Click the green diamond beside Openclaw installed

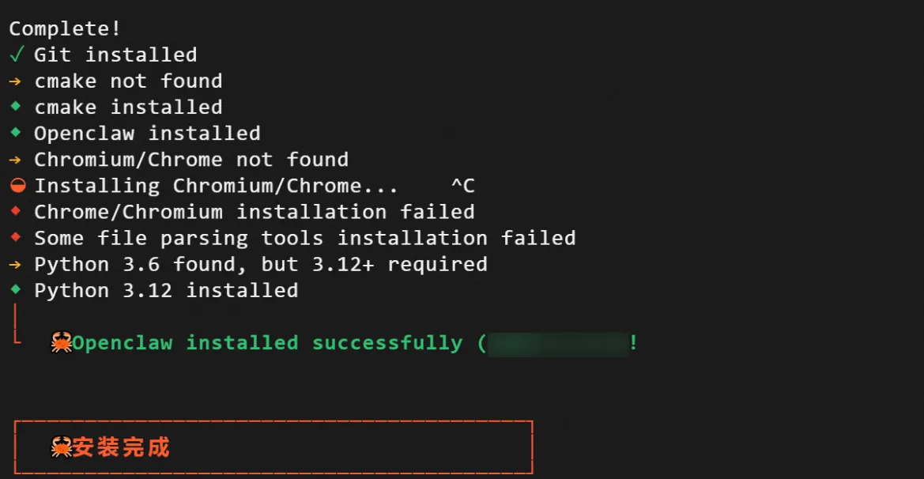16,132
